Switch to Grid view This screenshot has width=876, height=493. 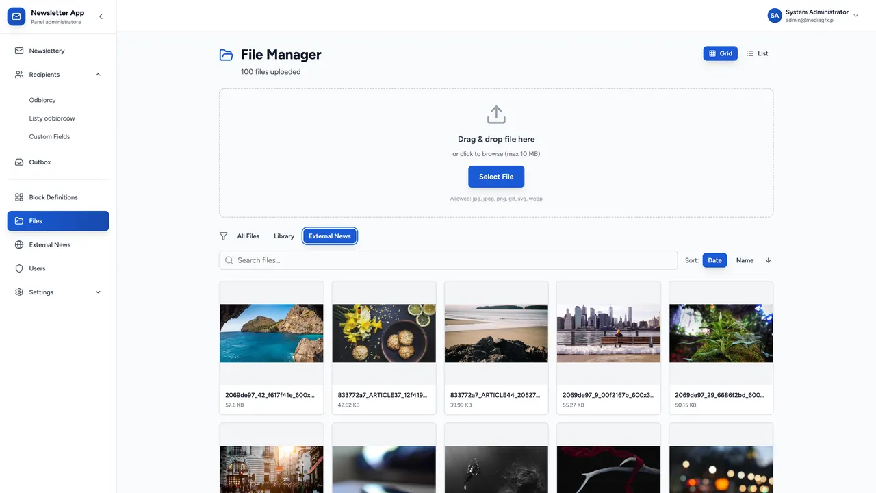[721, 53]
